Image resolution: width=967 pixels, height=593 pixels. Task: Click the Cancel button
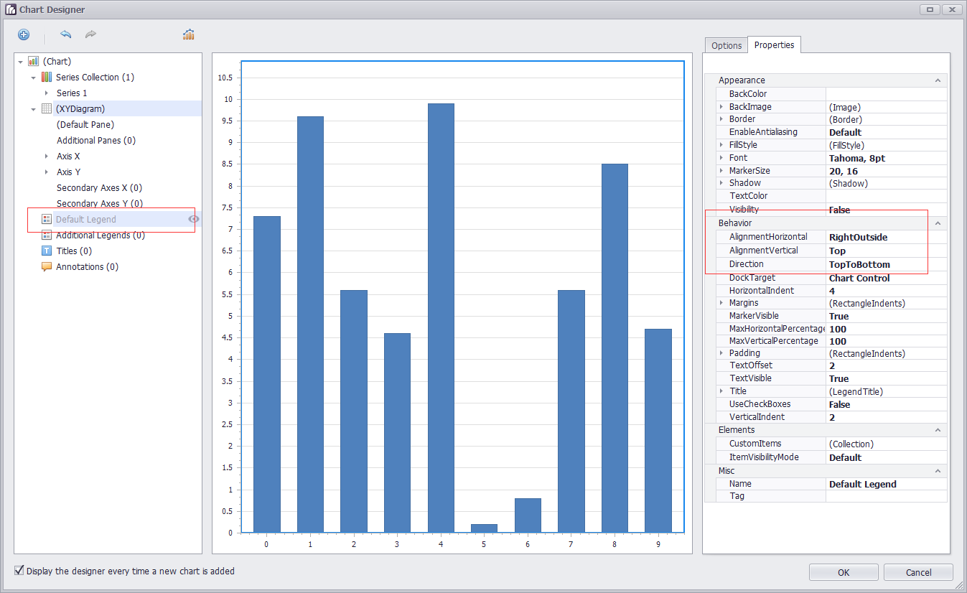(x=919, y=572)
